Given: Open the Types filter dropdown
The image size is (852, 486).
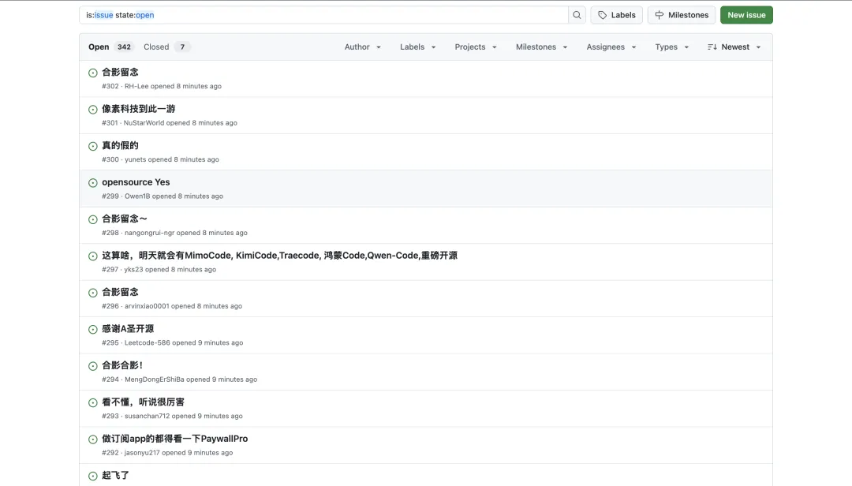Looking at the screenshot, I should (x=671, y=47).
